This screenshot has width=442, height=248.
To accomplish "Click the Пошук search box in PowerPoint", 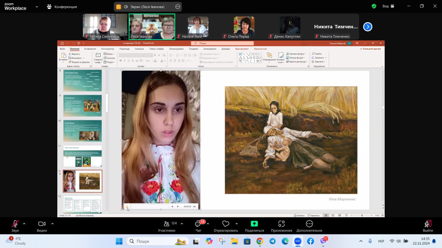I will pyautogui.click(x=222, y=43).
